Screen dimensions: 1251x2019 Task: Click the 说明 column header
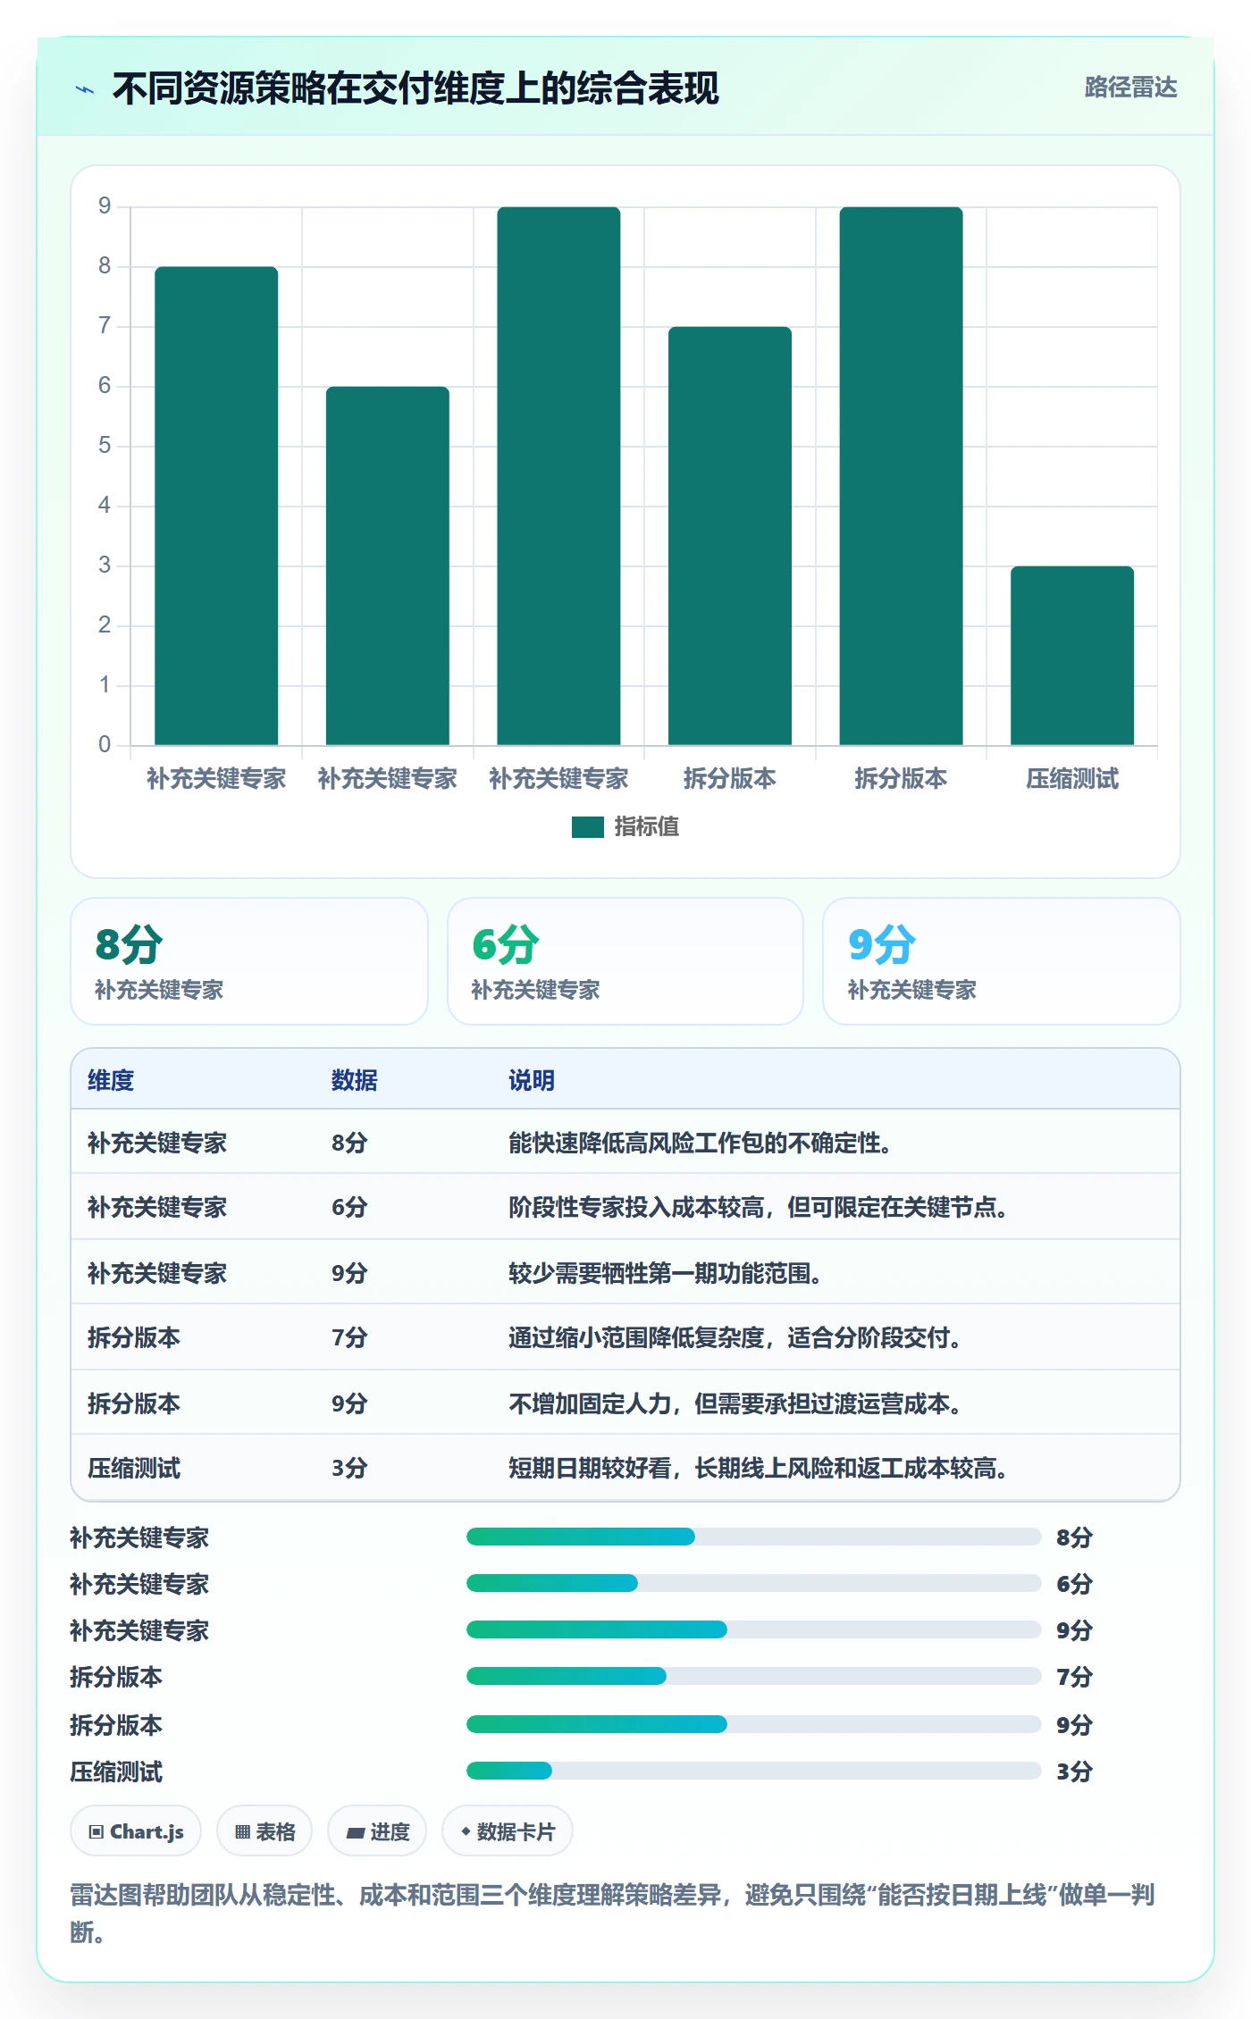click(x=532, y=1080)
